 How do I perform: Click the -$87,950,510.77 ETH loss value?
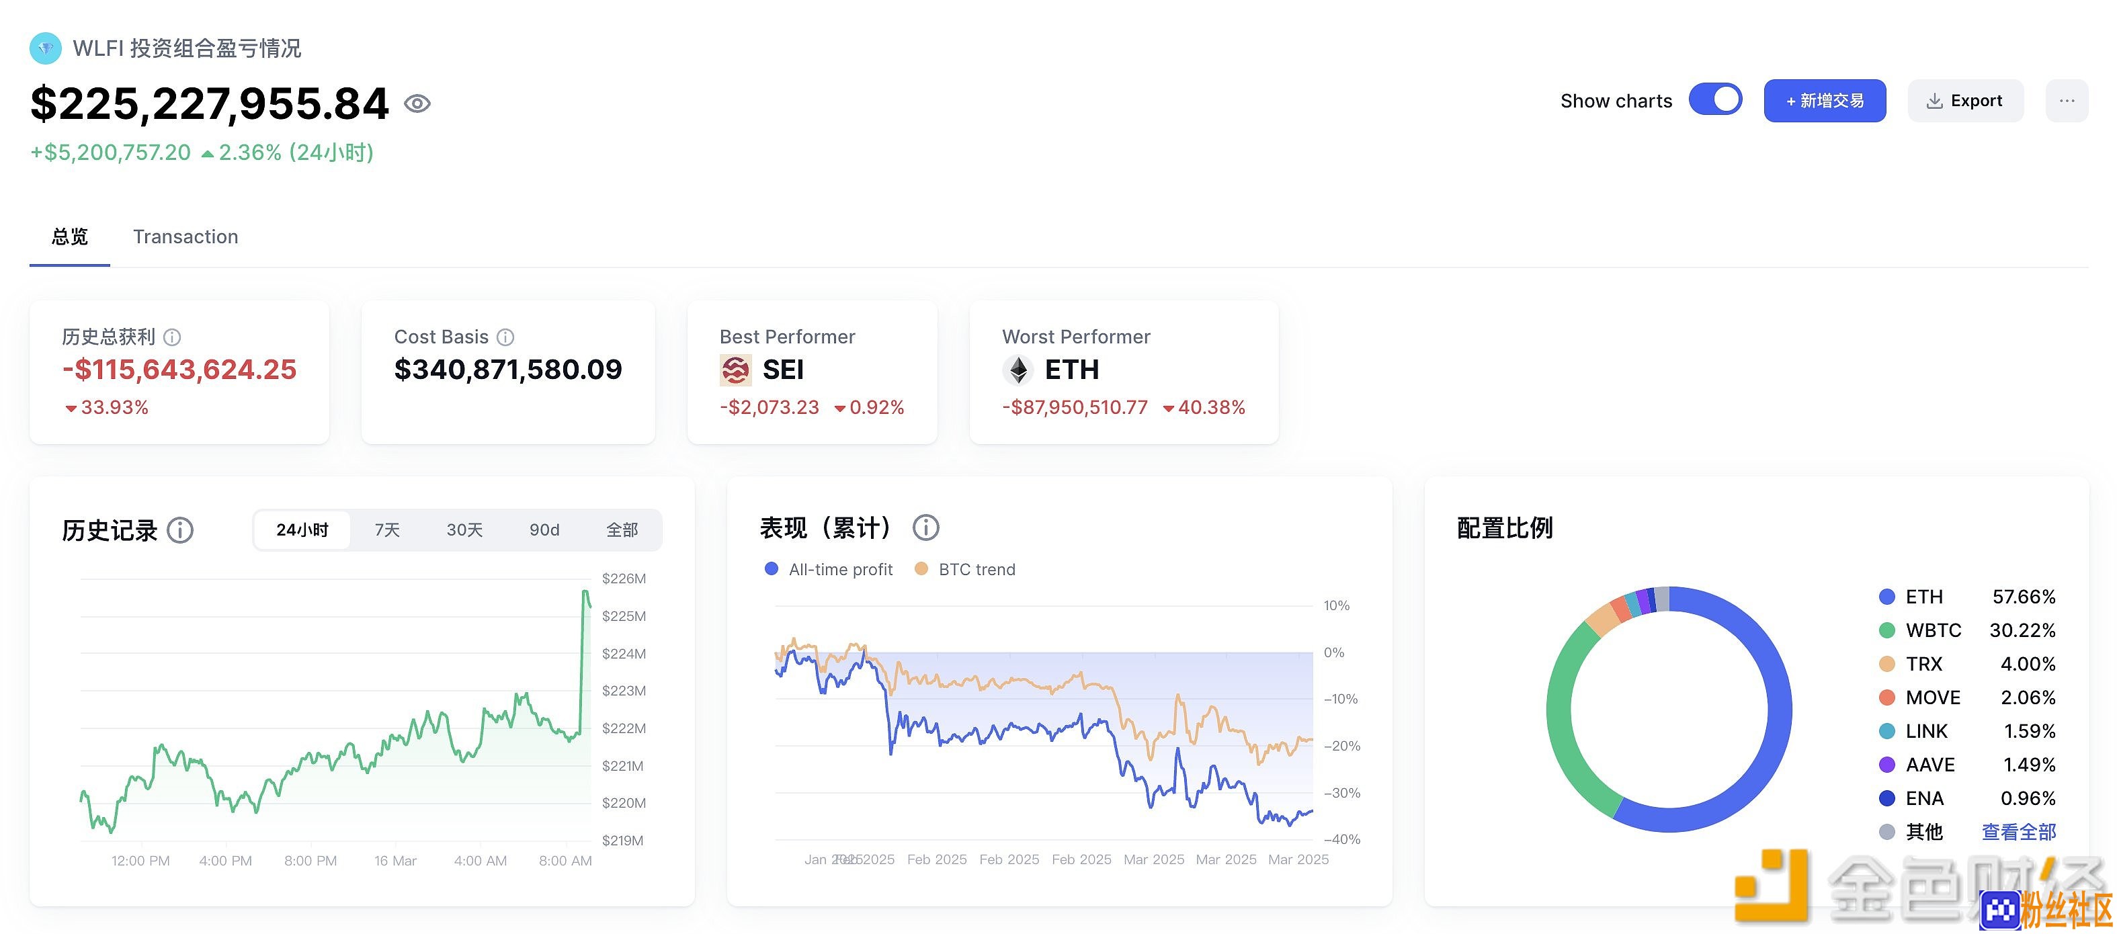[1074, 409]
